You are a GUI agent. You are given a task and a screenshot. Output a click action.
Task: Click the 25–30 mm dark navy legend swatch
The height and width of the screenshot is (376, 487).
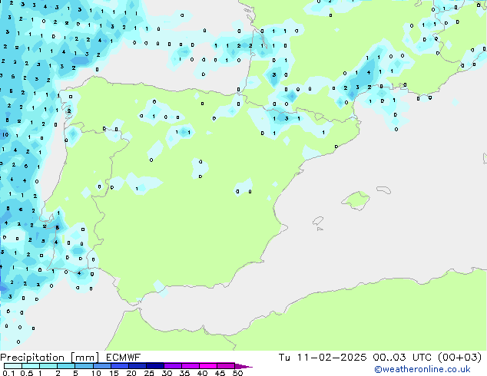pyautogui.click(x=154, y=366)
